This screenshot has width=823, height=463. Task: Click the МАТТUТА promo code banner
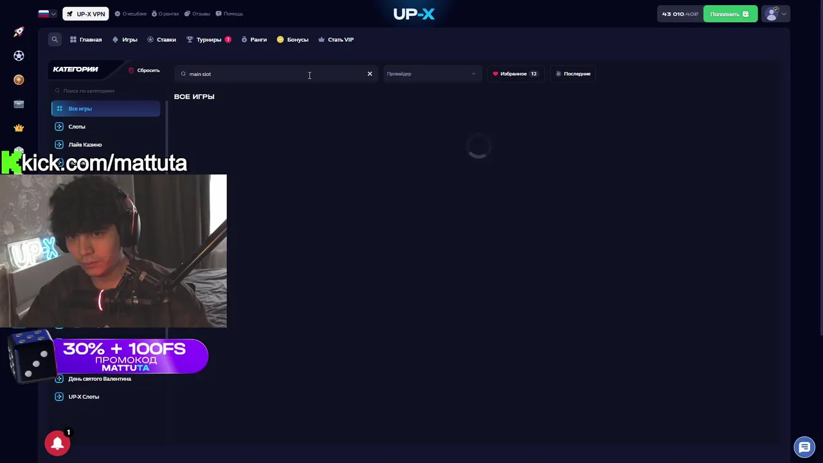[131, 357]
